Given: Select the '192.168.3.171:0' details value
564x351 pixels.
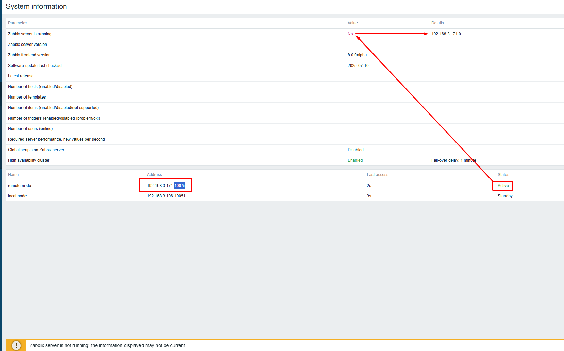Looking at the screenshot, I should pyautogui.click(x=446, y=34).
